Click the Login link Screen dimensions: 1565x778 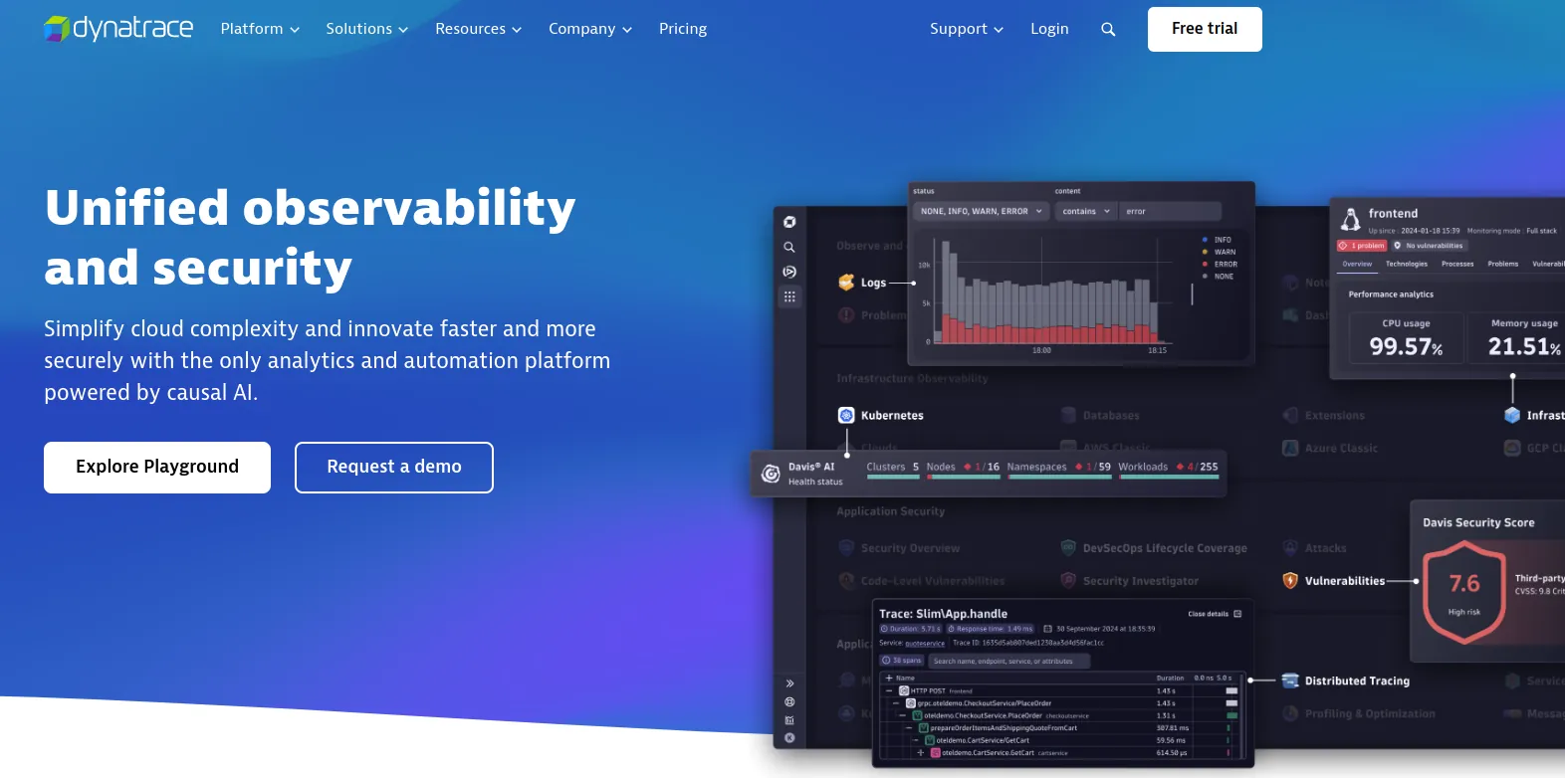1049,29
